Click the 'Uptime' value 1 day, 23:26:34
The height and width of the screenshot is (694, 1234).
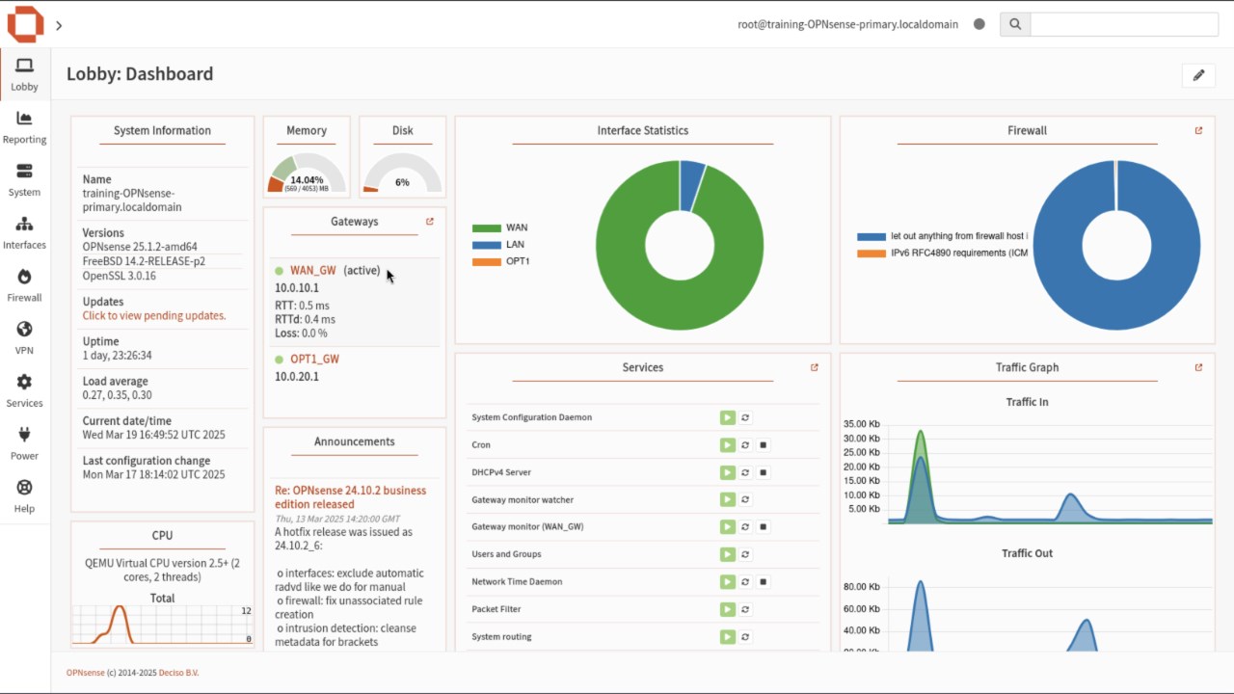pos(117,356)
